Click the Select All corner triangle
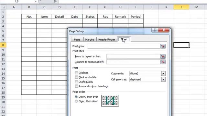The image size is (207, 116). (x=3, y=7)
